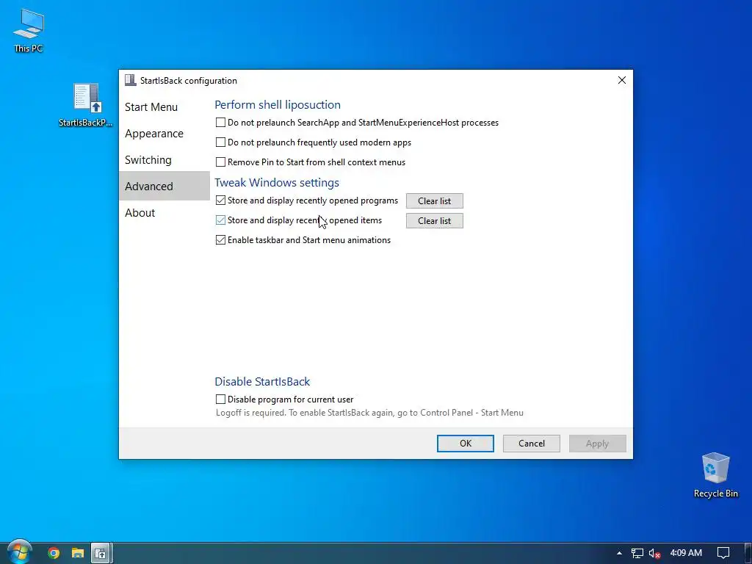Viewport: 752px width, 564px height.
Task: Click Disable StartIsBack heading
Action: click(x=262, y=381)
